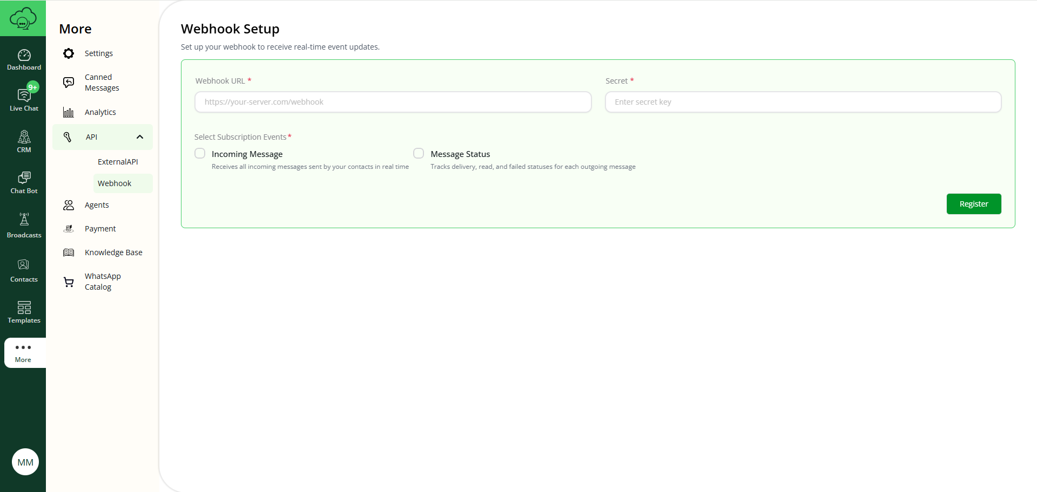1037x492 pixels.
Task: Open the More sidebar panel
Action: point(24,352)
